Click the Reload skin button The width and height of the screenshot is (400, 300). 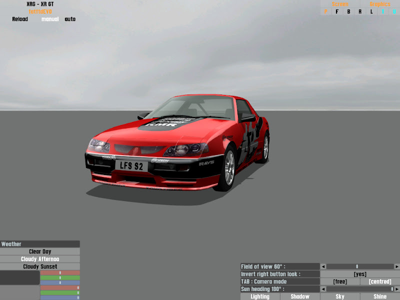coord(20,19)
